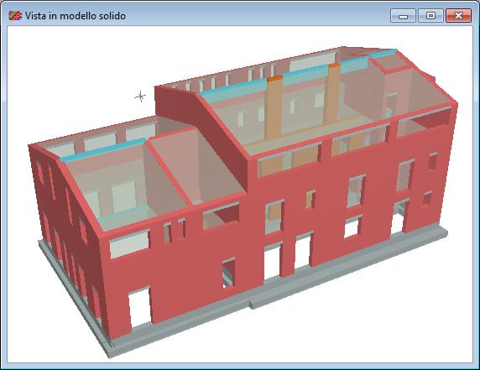
Task: Click the small square window on far right wall
Action: (432, 161)
